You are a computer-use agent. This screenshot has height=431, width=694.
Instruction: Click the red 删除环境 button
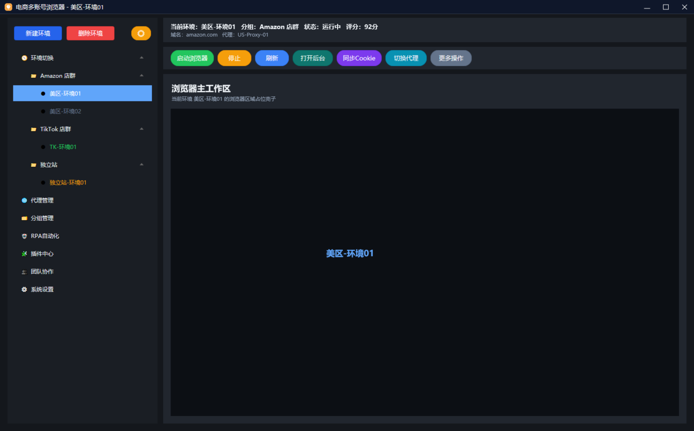(90, 33)
